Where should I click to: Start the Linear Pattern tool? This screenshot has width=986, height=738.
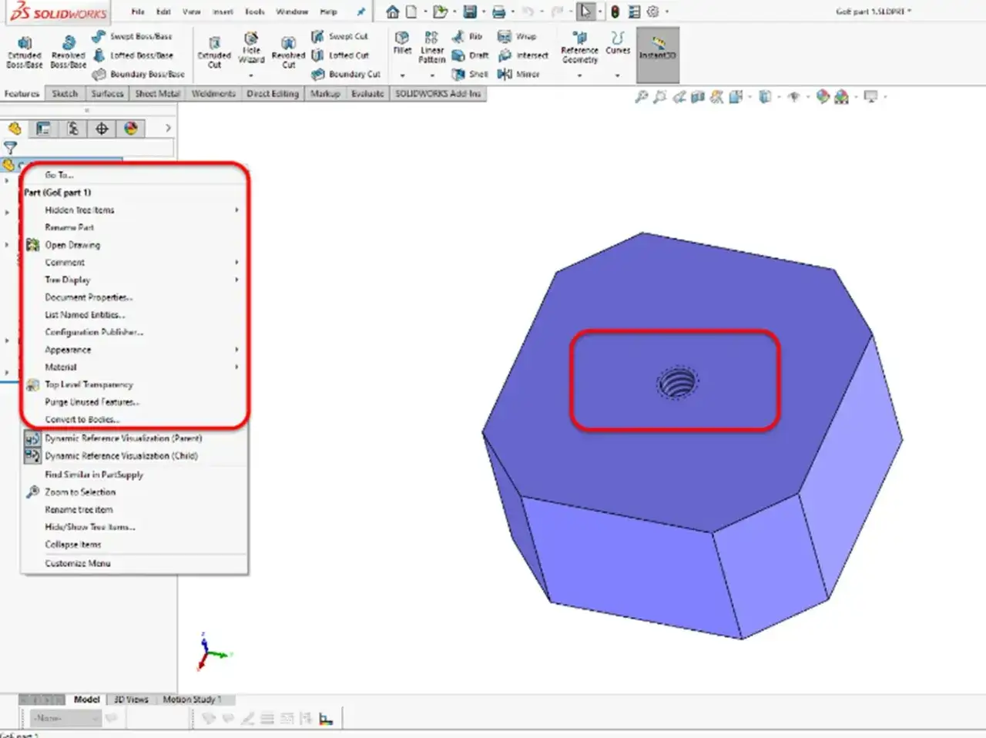click(x=431, y=47)
